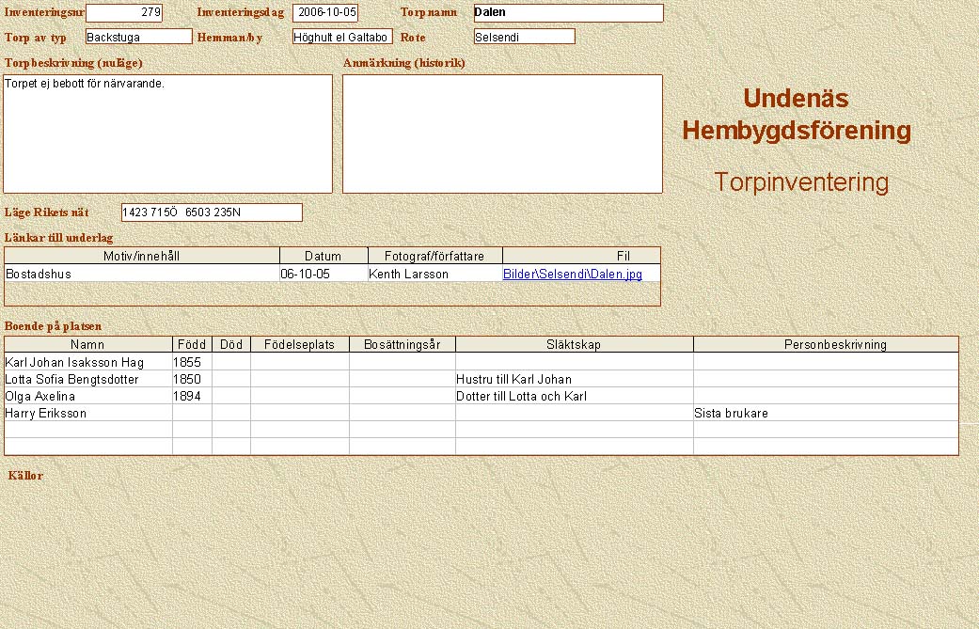Click Lotta Sofia Bengtsdotter name cell
The height and width of the screenshot is (629, 979).
pos(88,379)
